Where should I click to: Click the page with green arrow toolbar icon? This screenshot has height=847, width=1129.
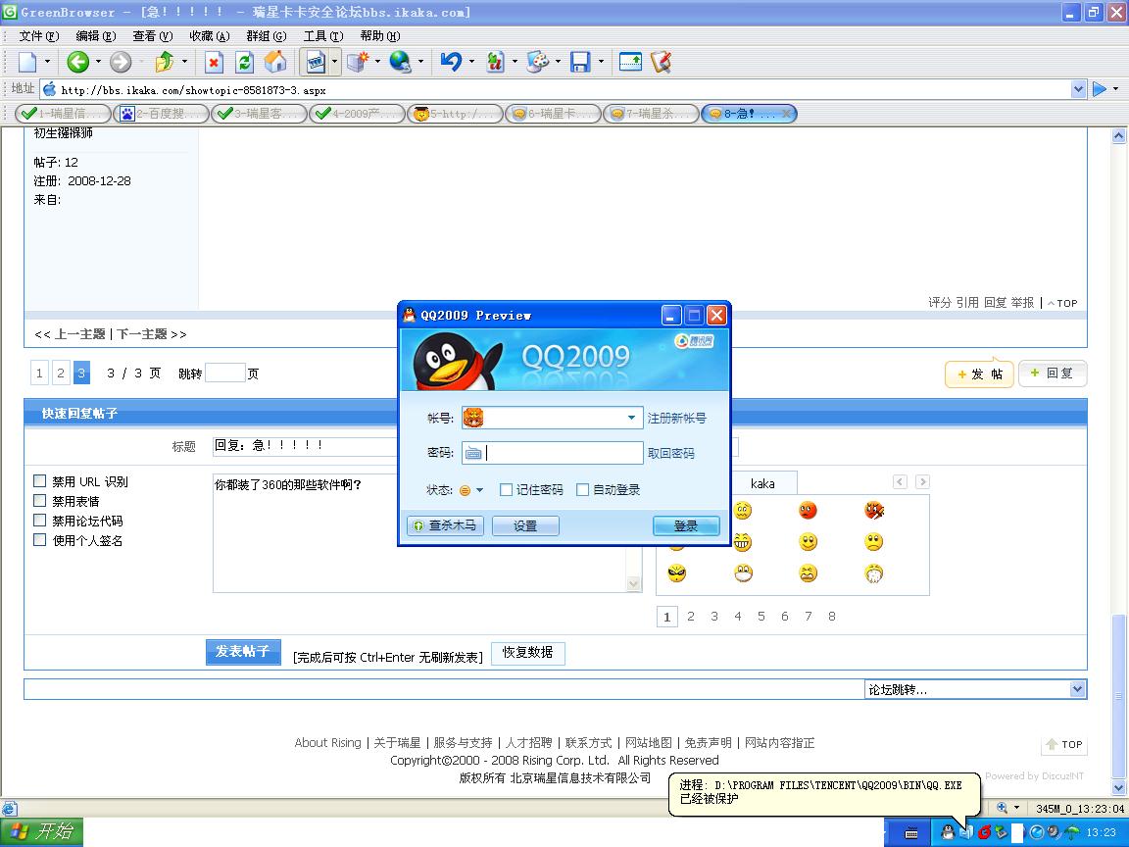click(630, 63)
